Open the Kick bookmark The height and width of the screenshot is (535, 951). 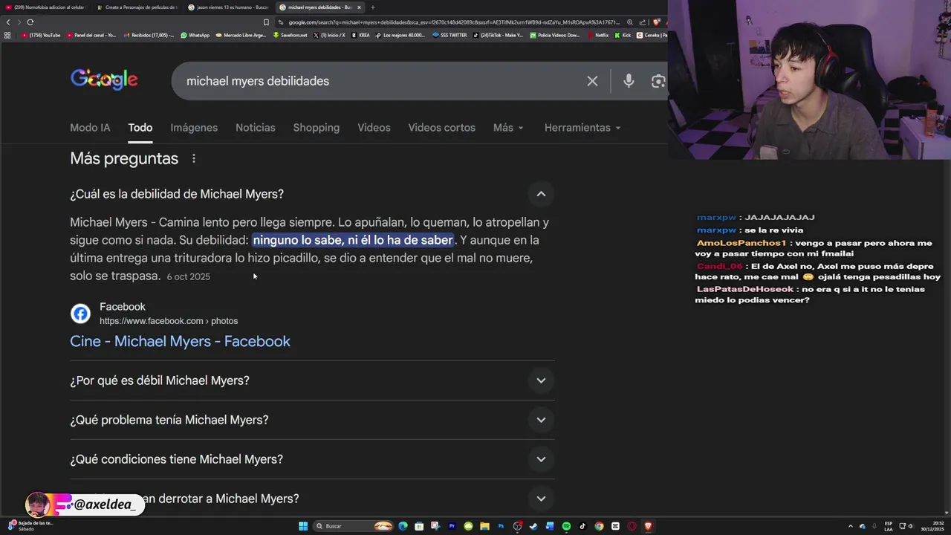pos(623,35)
